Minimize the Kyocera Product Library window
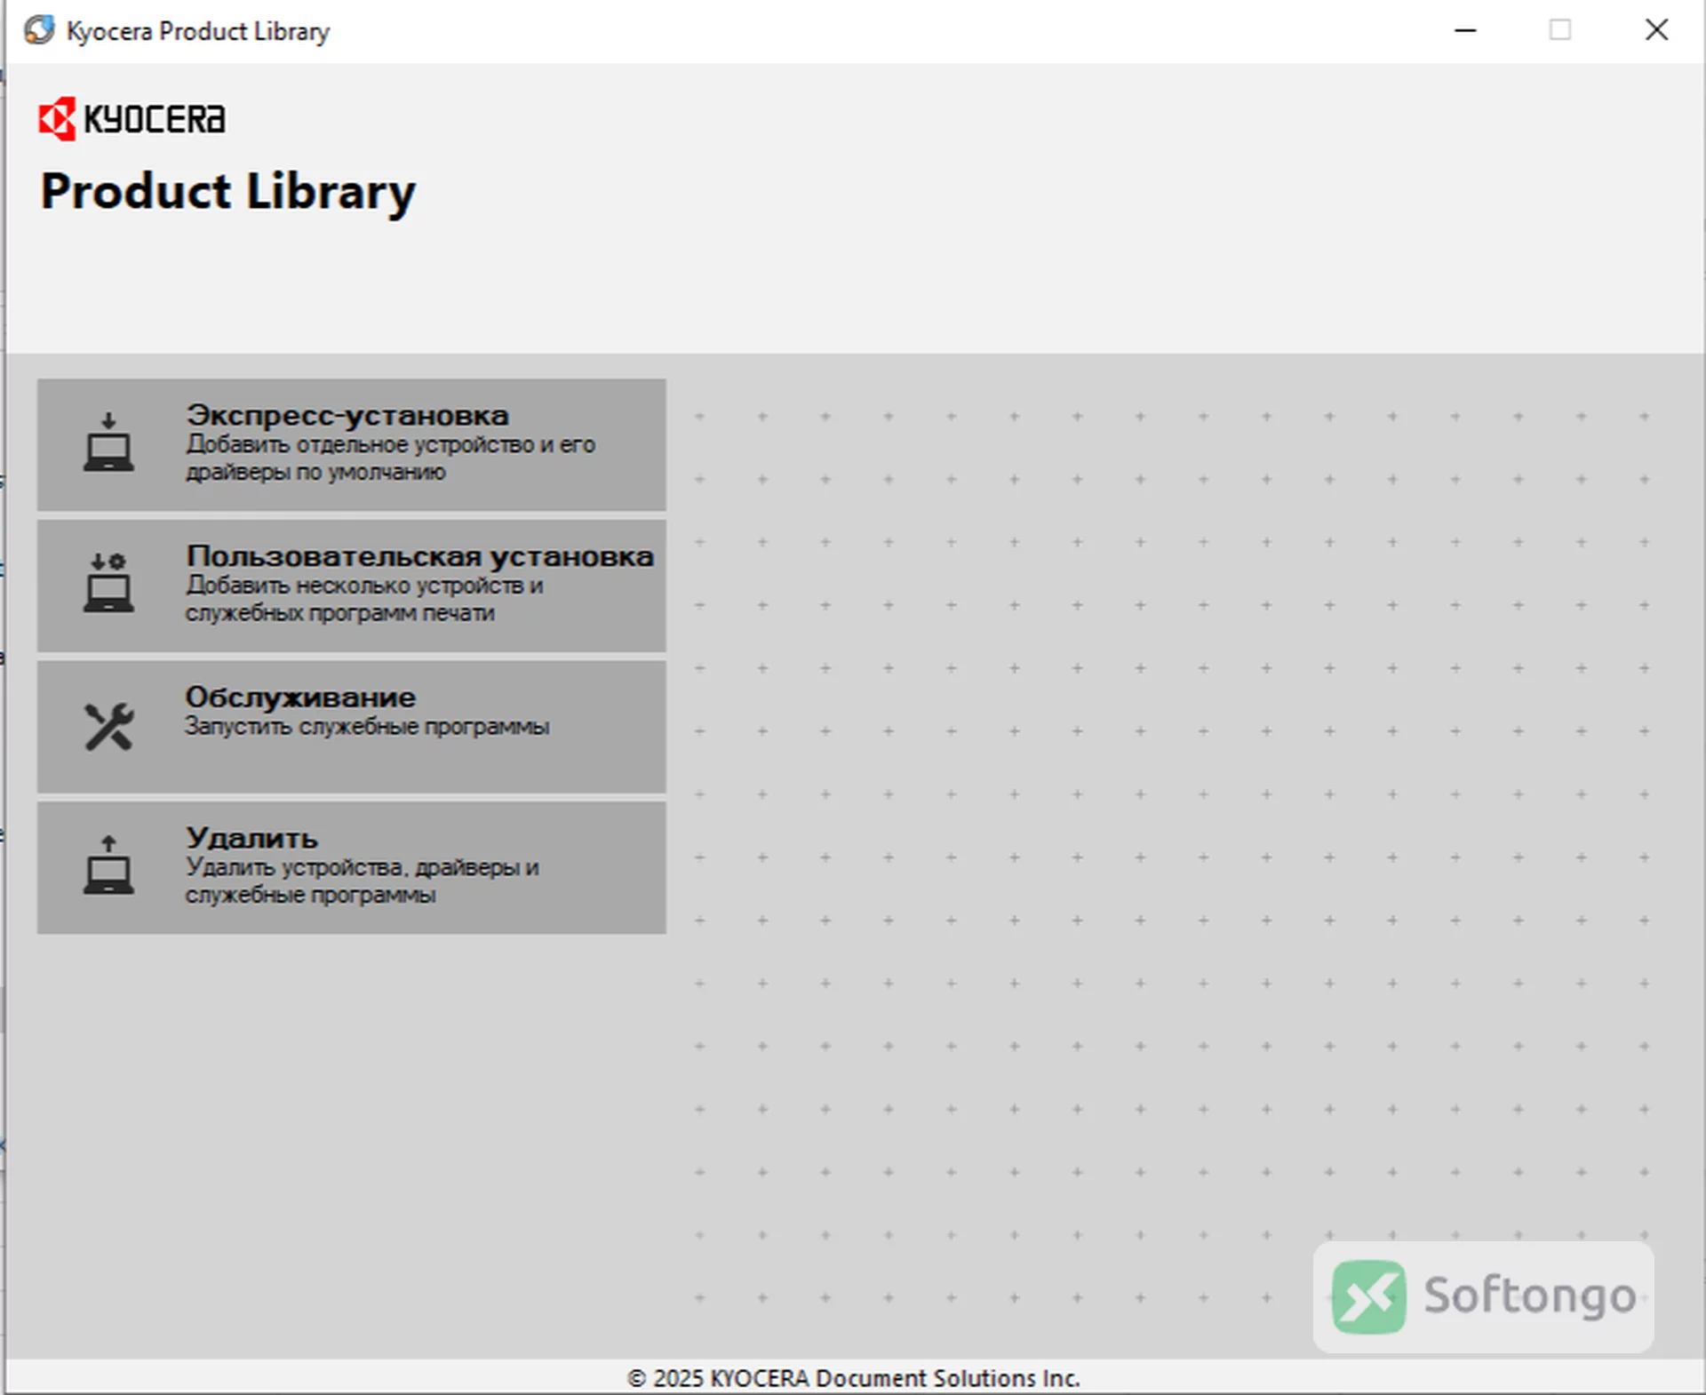The image size is (1706, 1395). 1465,30
